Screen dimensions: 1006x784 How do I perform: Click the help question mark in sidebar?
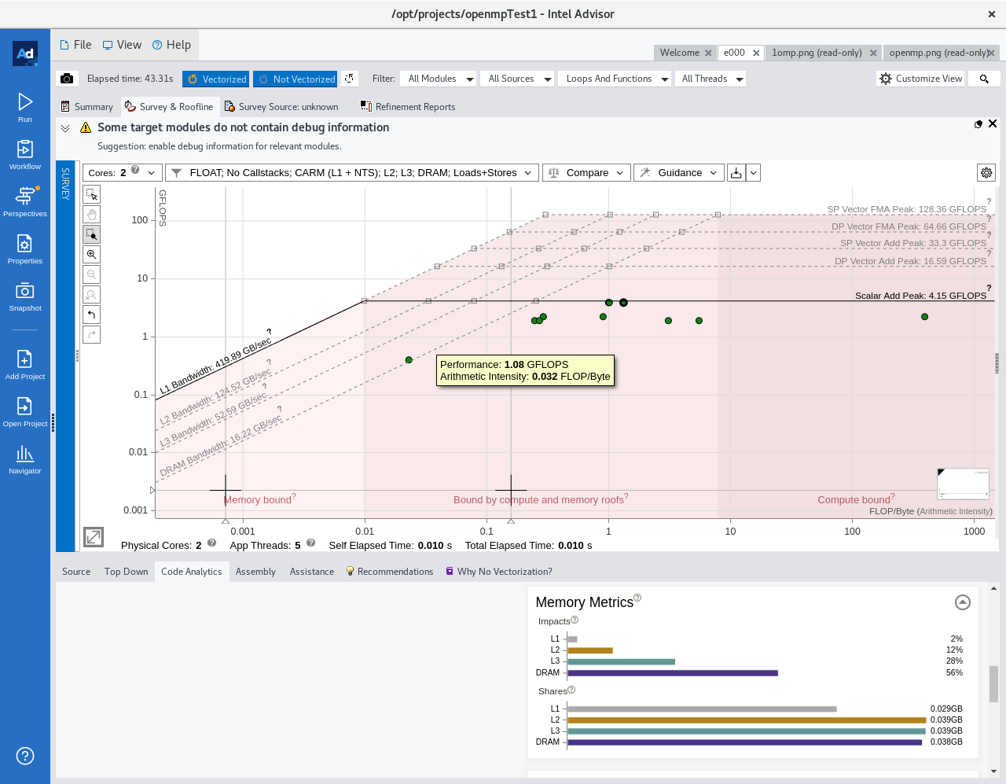click(x=25, y=756)
